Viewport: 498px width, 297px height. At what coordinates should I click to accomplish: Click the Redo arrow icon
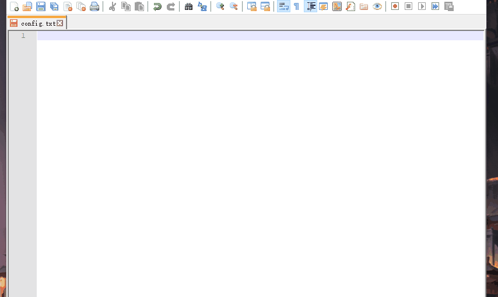[x=170, y=6]
